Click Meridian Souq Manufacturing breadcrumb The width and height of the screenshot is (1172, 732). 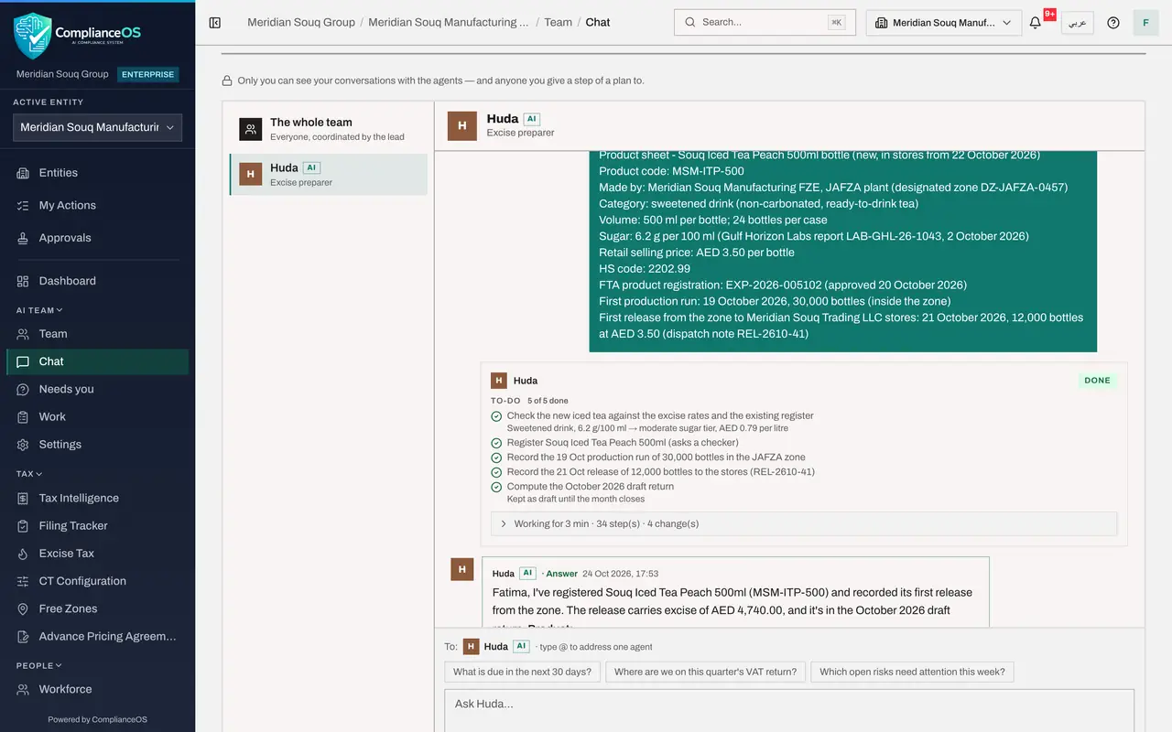pos(449,22)
